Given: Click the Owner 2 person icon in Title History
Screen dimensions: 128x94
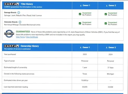Looking at the screenshot, I should click(107, 5).
